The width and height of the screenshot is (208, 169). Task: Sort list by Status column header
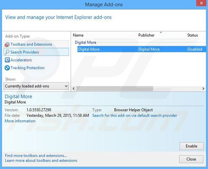[x=196, y=35]
